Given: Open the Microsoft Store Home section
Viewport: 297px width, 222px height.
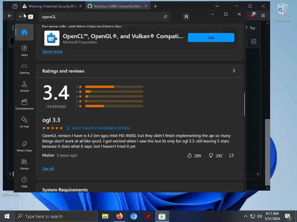Looking at the screenshot, I should pyautogui.click(x=24, y=32).
